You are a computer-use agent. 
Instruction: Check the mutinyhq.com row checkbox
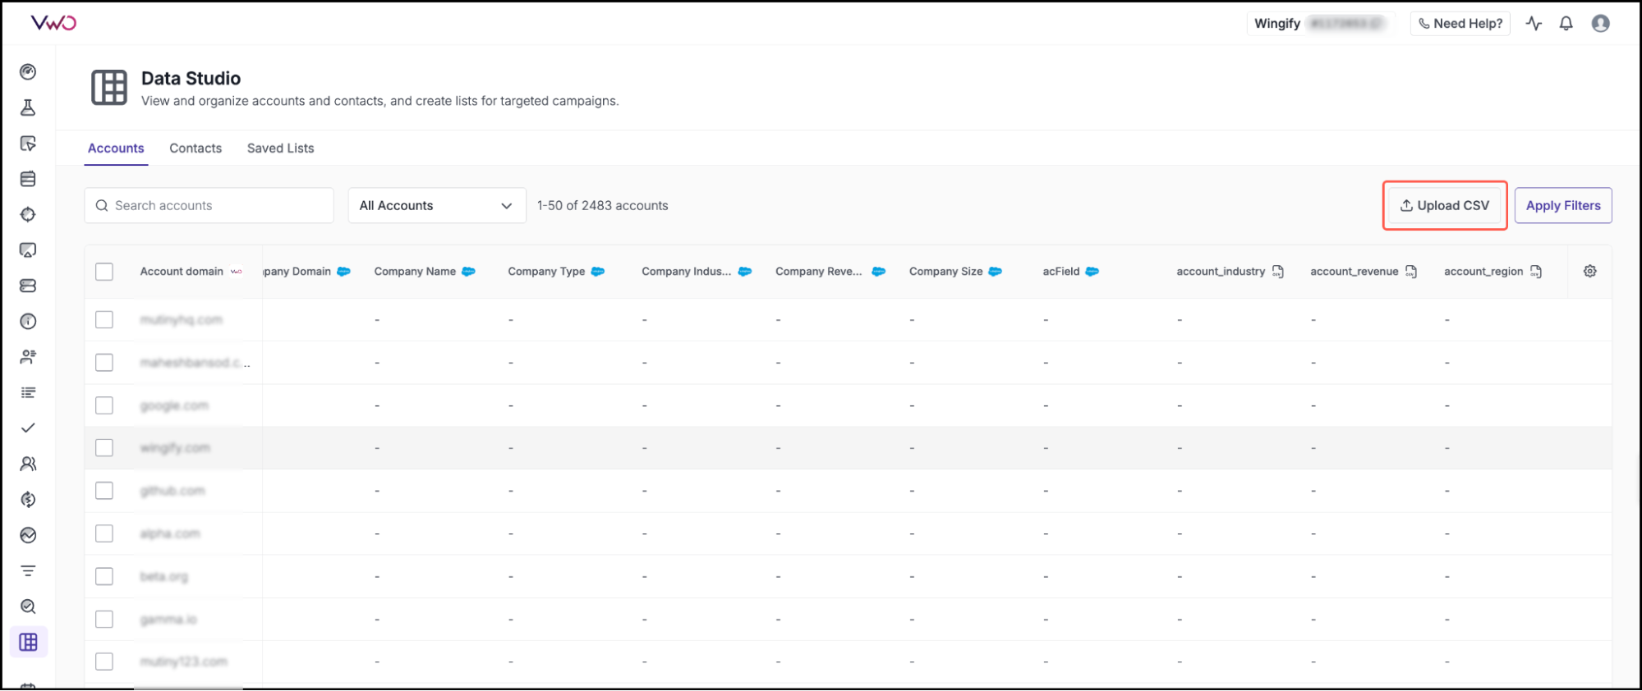(x=104, y=319)
